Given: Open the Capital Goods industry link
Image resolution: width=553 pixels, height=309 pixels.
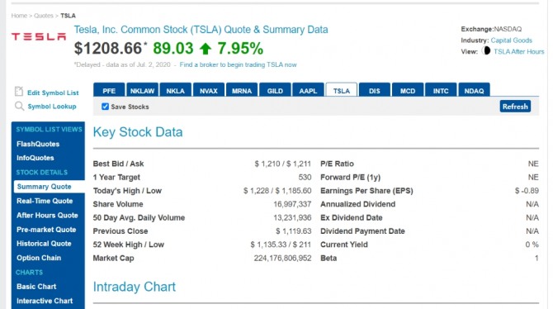Looking at the screenshot, I should coord(512,40).
